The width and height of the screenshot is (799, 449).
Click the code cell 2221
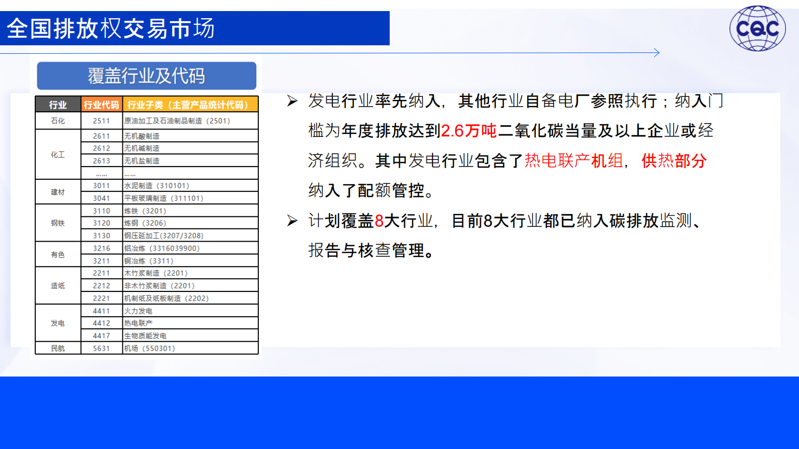click(x=101, y=298)
